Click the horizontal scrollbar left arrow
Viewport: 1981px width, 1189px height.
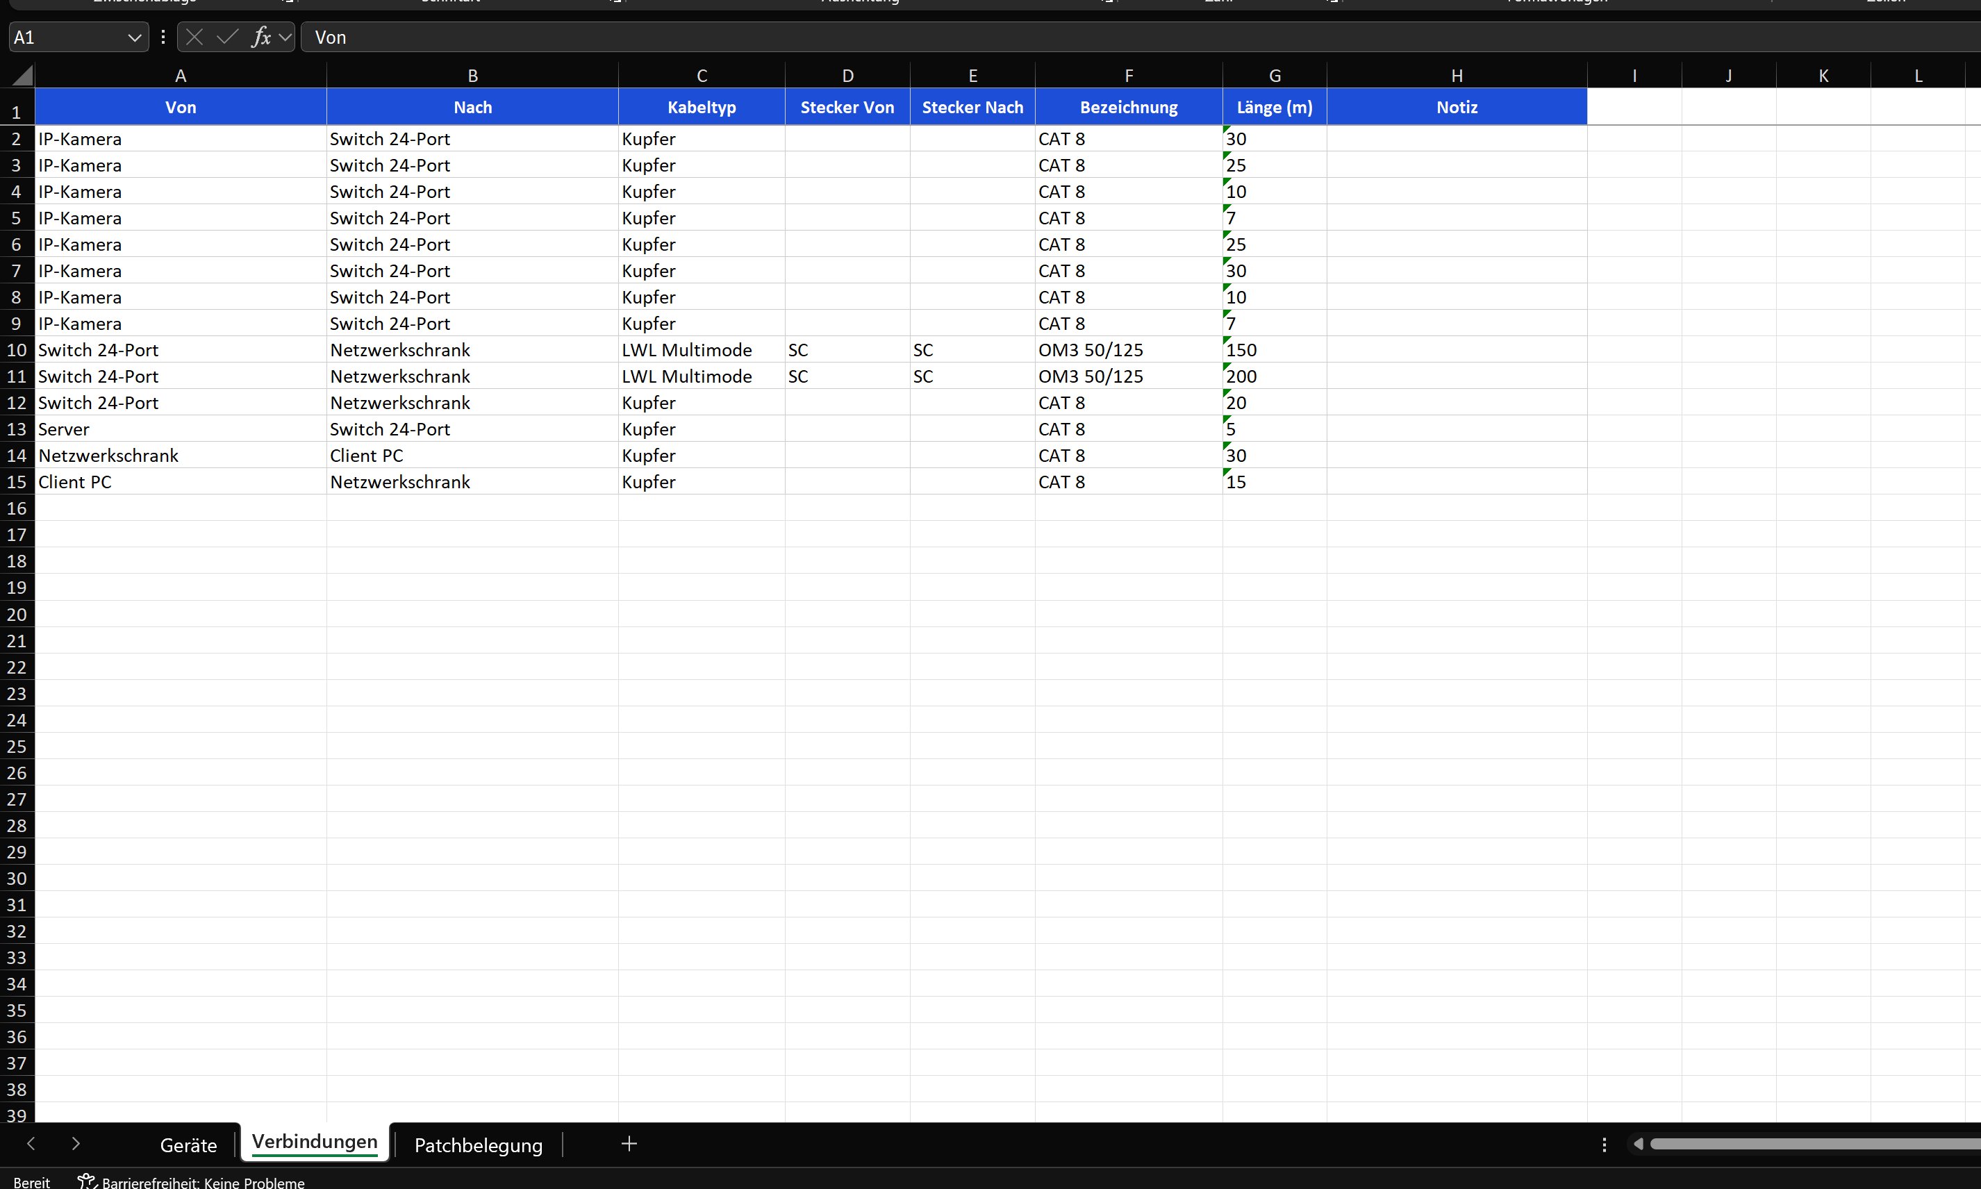tap(1638, 1144)
